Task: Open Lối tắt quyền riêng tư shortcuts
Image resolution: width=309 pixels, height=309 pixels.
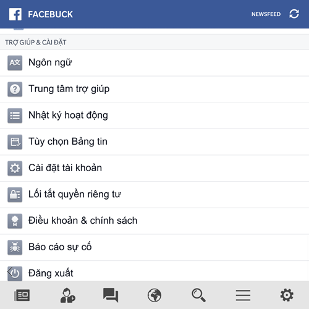Action: pos(154,195)
